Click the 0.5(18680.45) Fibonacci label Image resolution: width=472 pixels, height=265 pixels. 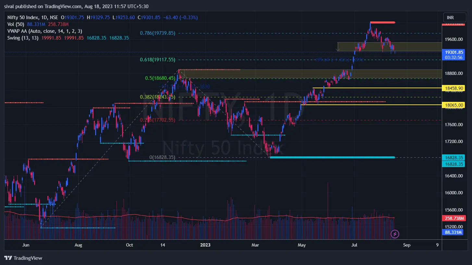point(160,78)
